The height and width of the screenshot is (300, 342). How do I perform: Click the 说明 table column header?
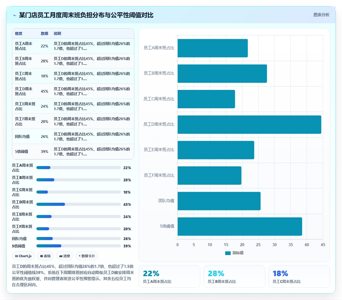click(x=57, y=33)
